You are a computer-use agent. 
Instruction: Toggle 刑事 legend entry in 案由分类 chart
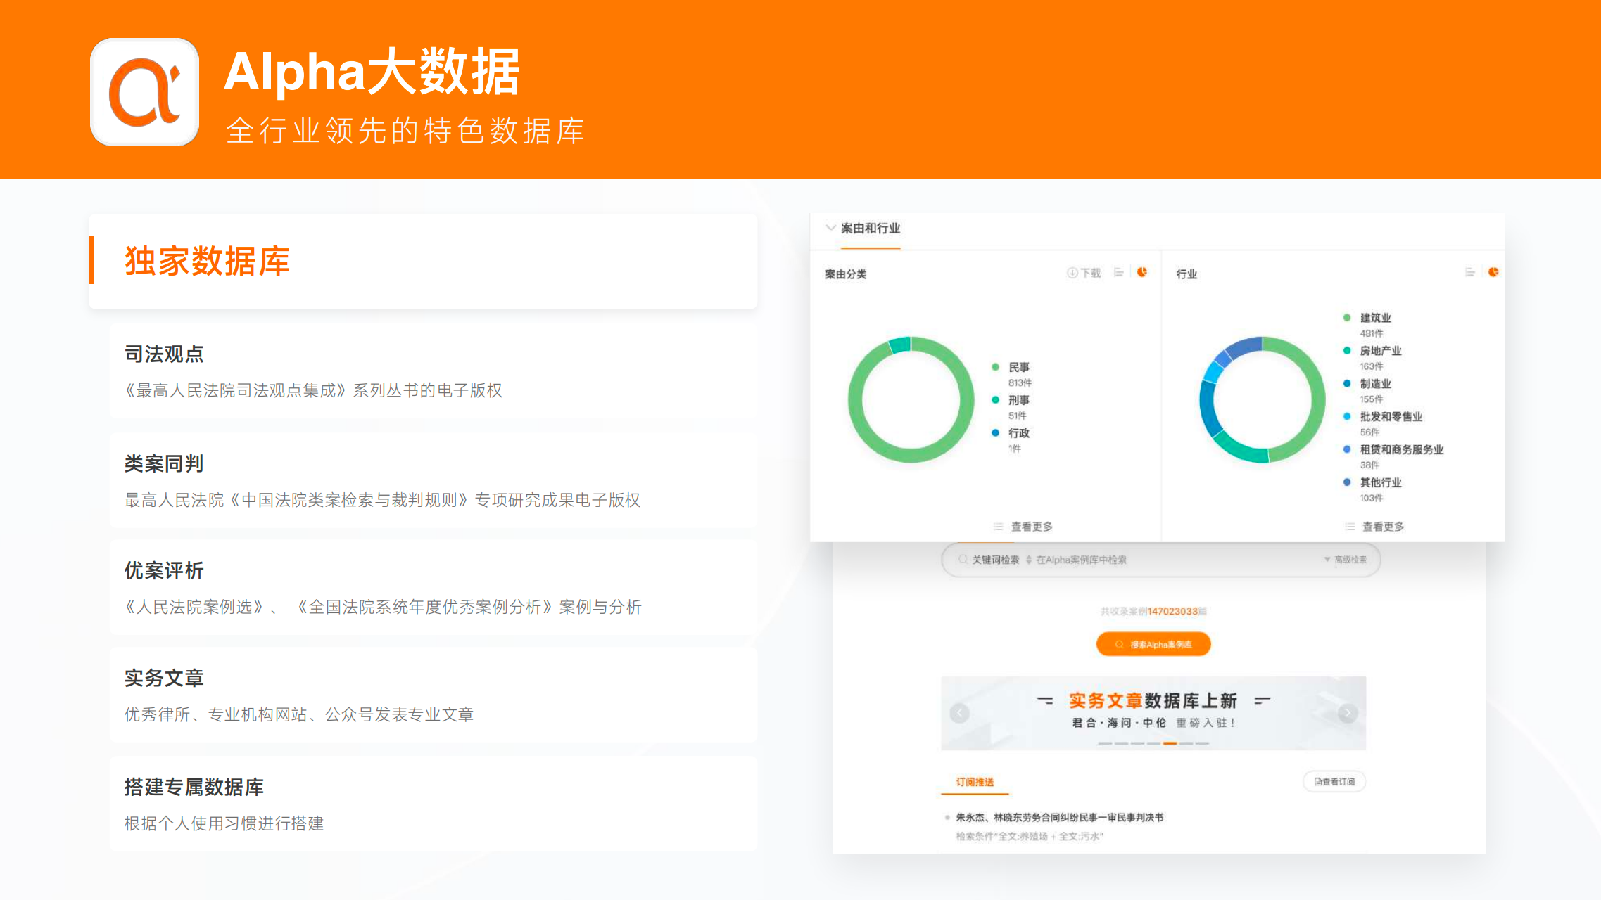click(1011, 400)
